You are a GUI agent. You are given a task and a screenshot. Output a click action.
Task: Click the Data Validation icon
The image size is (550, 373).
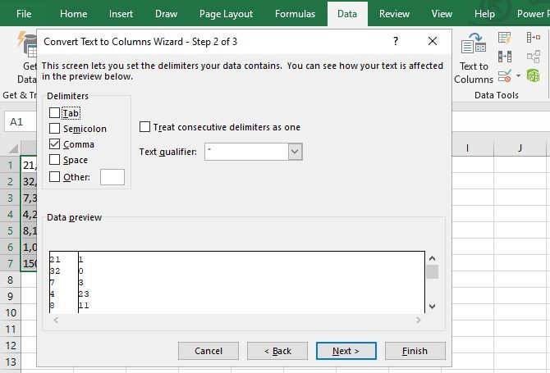[x=505, y=75]
